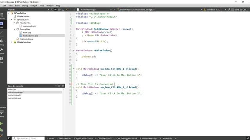250x140 pixels.
Task: Select CMakeLists.txt in project tree
Action: pos(23,16)
